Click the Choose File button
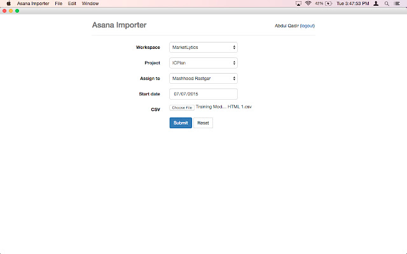 pyautogui.click(x=182, y=107)
